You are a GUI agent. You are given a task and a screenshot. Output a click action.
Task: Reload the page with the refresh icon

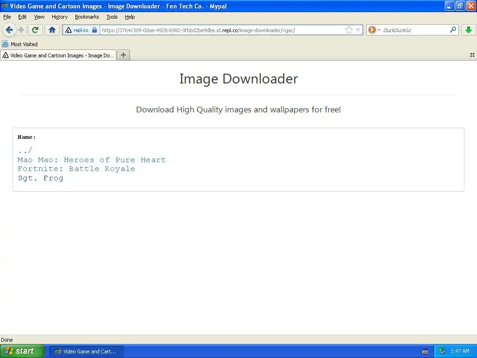point(35,30)
